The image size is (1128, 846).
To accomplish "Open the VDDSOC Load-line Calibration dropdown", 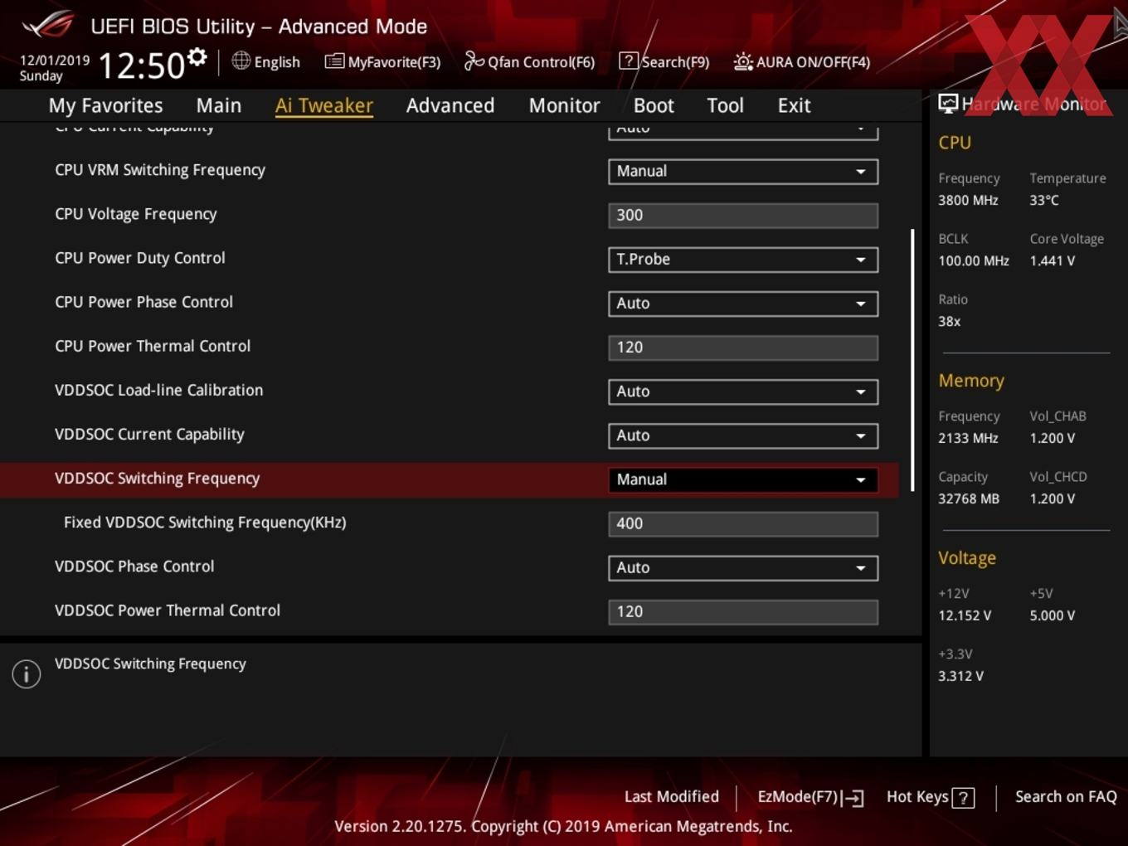I will 743,391.
